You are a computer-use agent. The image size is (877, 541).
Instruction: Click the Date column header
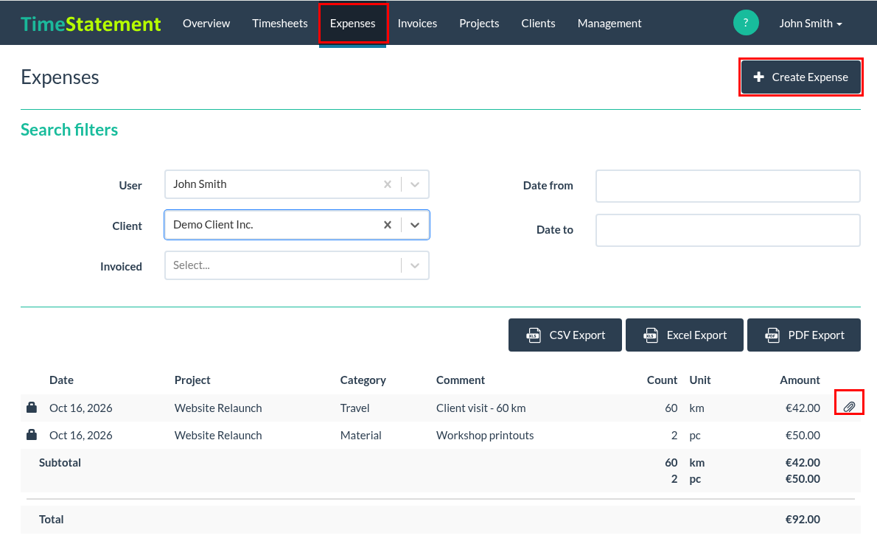pos(61,380)
